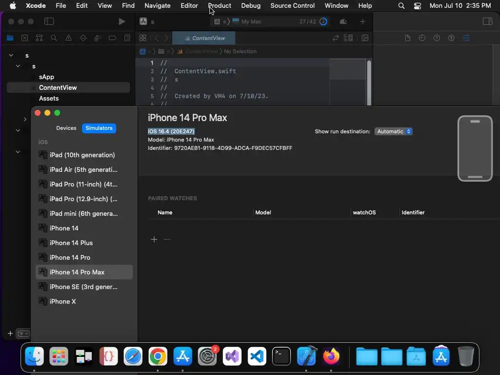
Task: Open Spotlight search in menu bar
Action: pos(401,6)
